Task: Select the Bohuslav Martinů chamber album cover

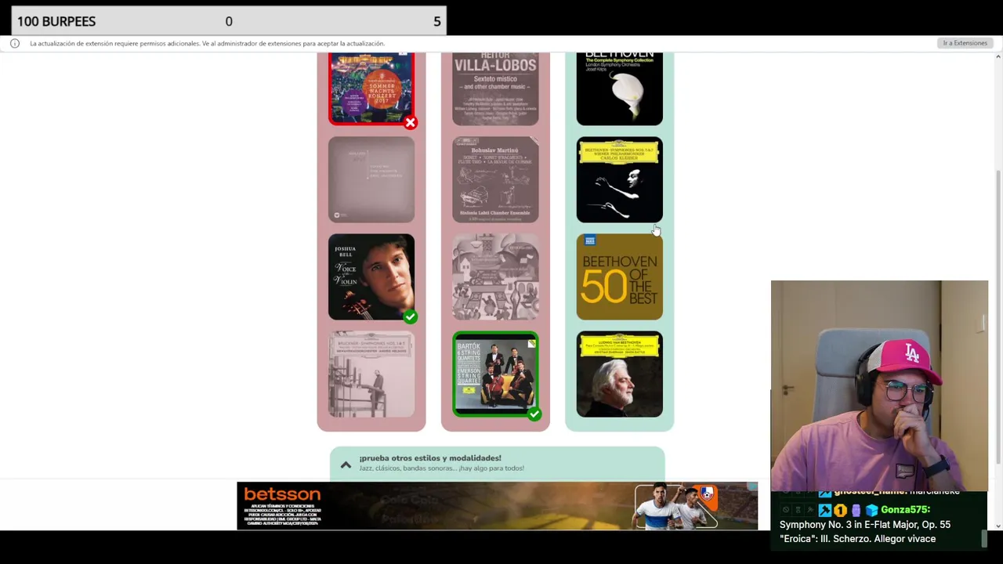Action: point(495,180)
